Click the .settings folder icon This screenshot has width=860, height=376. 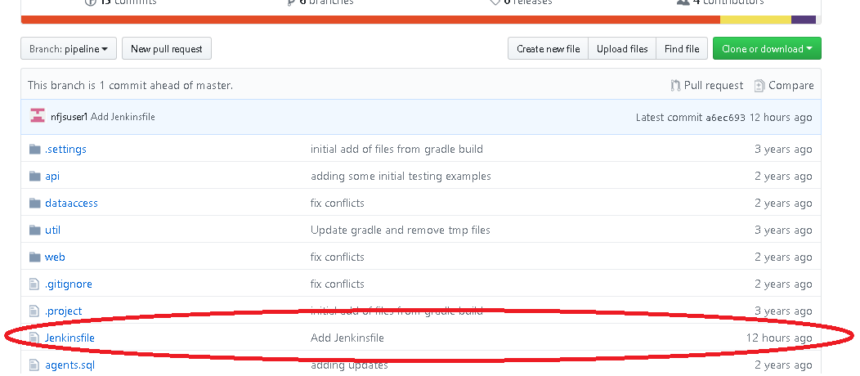click(34, 149)
